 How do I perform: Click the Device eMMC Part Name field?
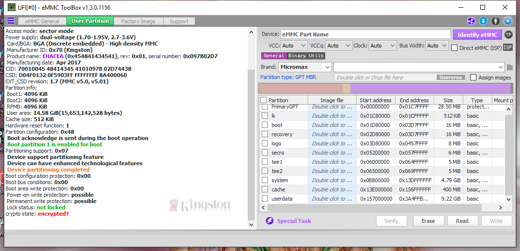point(365,34)
